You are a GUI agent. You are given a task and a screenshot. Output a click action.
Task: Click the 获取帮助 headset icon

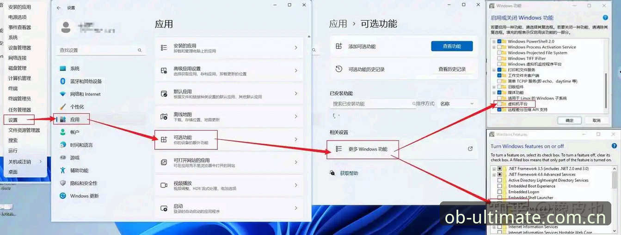click(332, 173)
